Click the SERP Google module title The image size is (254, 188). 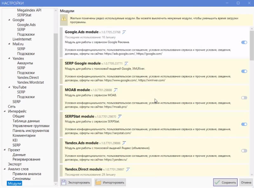coord(83,63)
